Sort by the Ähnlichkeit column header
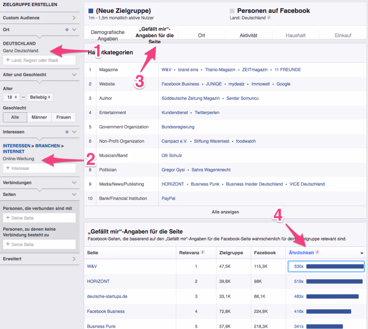Screen dimensions: 368x329 point(301,253)
